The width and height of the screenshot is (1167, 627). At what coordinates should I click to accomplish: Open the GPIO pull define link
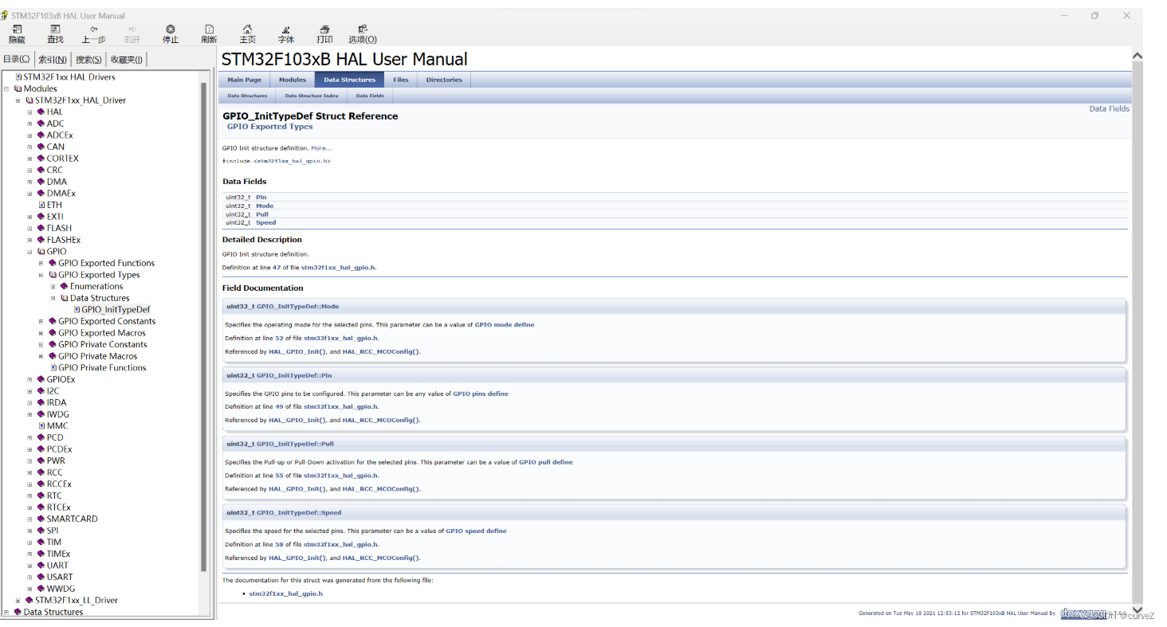546,462
